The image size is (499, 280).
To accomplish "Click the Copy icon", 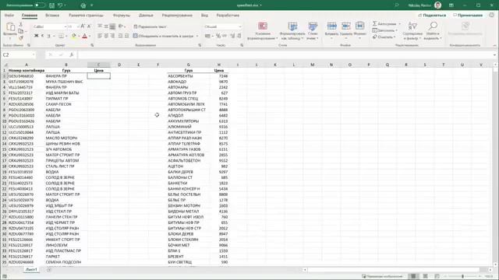I will 21,31.
